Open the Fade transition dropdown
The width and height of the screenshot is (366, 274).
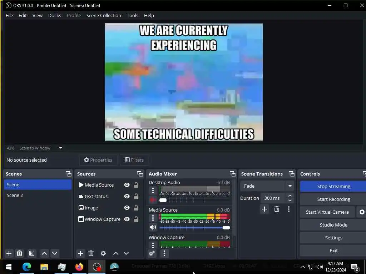(267, 186)
